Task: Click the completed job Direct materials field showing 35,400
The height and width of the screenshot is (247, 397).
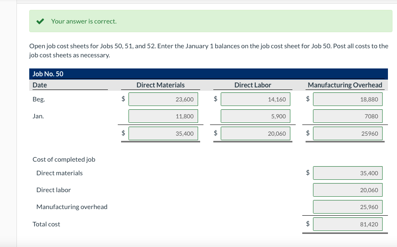Action: pyautogui.click(x=348, y=173)
